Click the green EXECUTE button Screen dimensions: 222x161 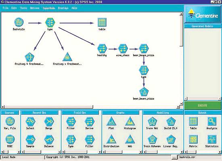coord(203,105)
